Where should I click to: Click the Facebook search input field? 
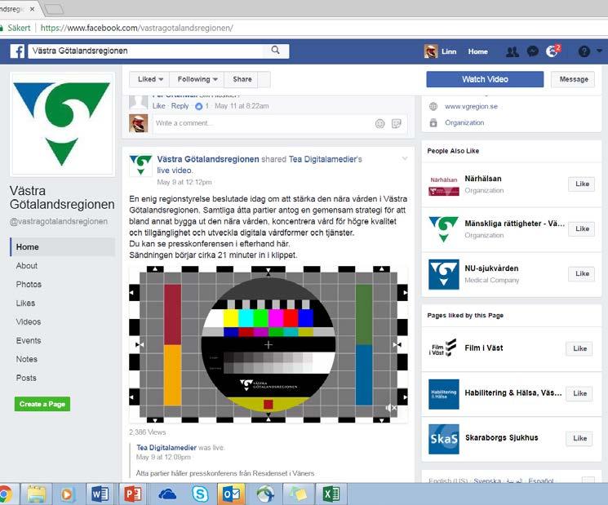(145, 51)
